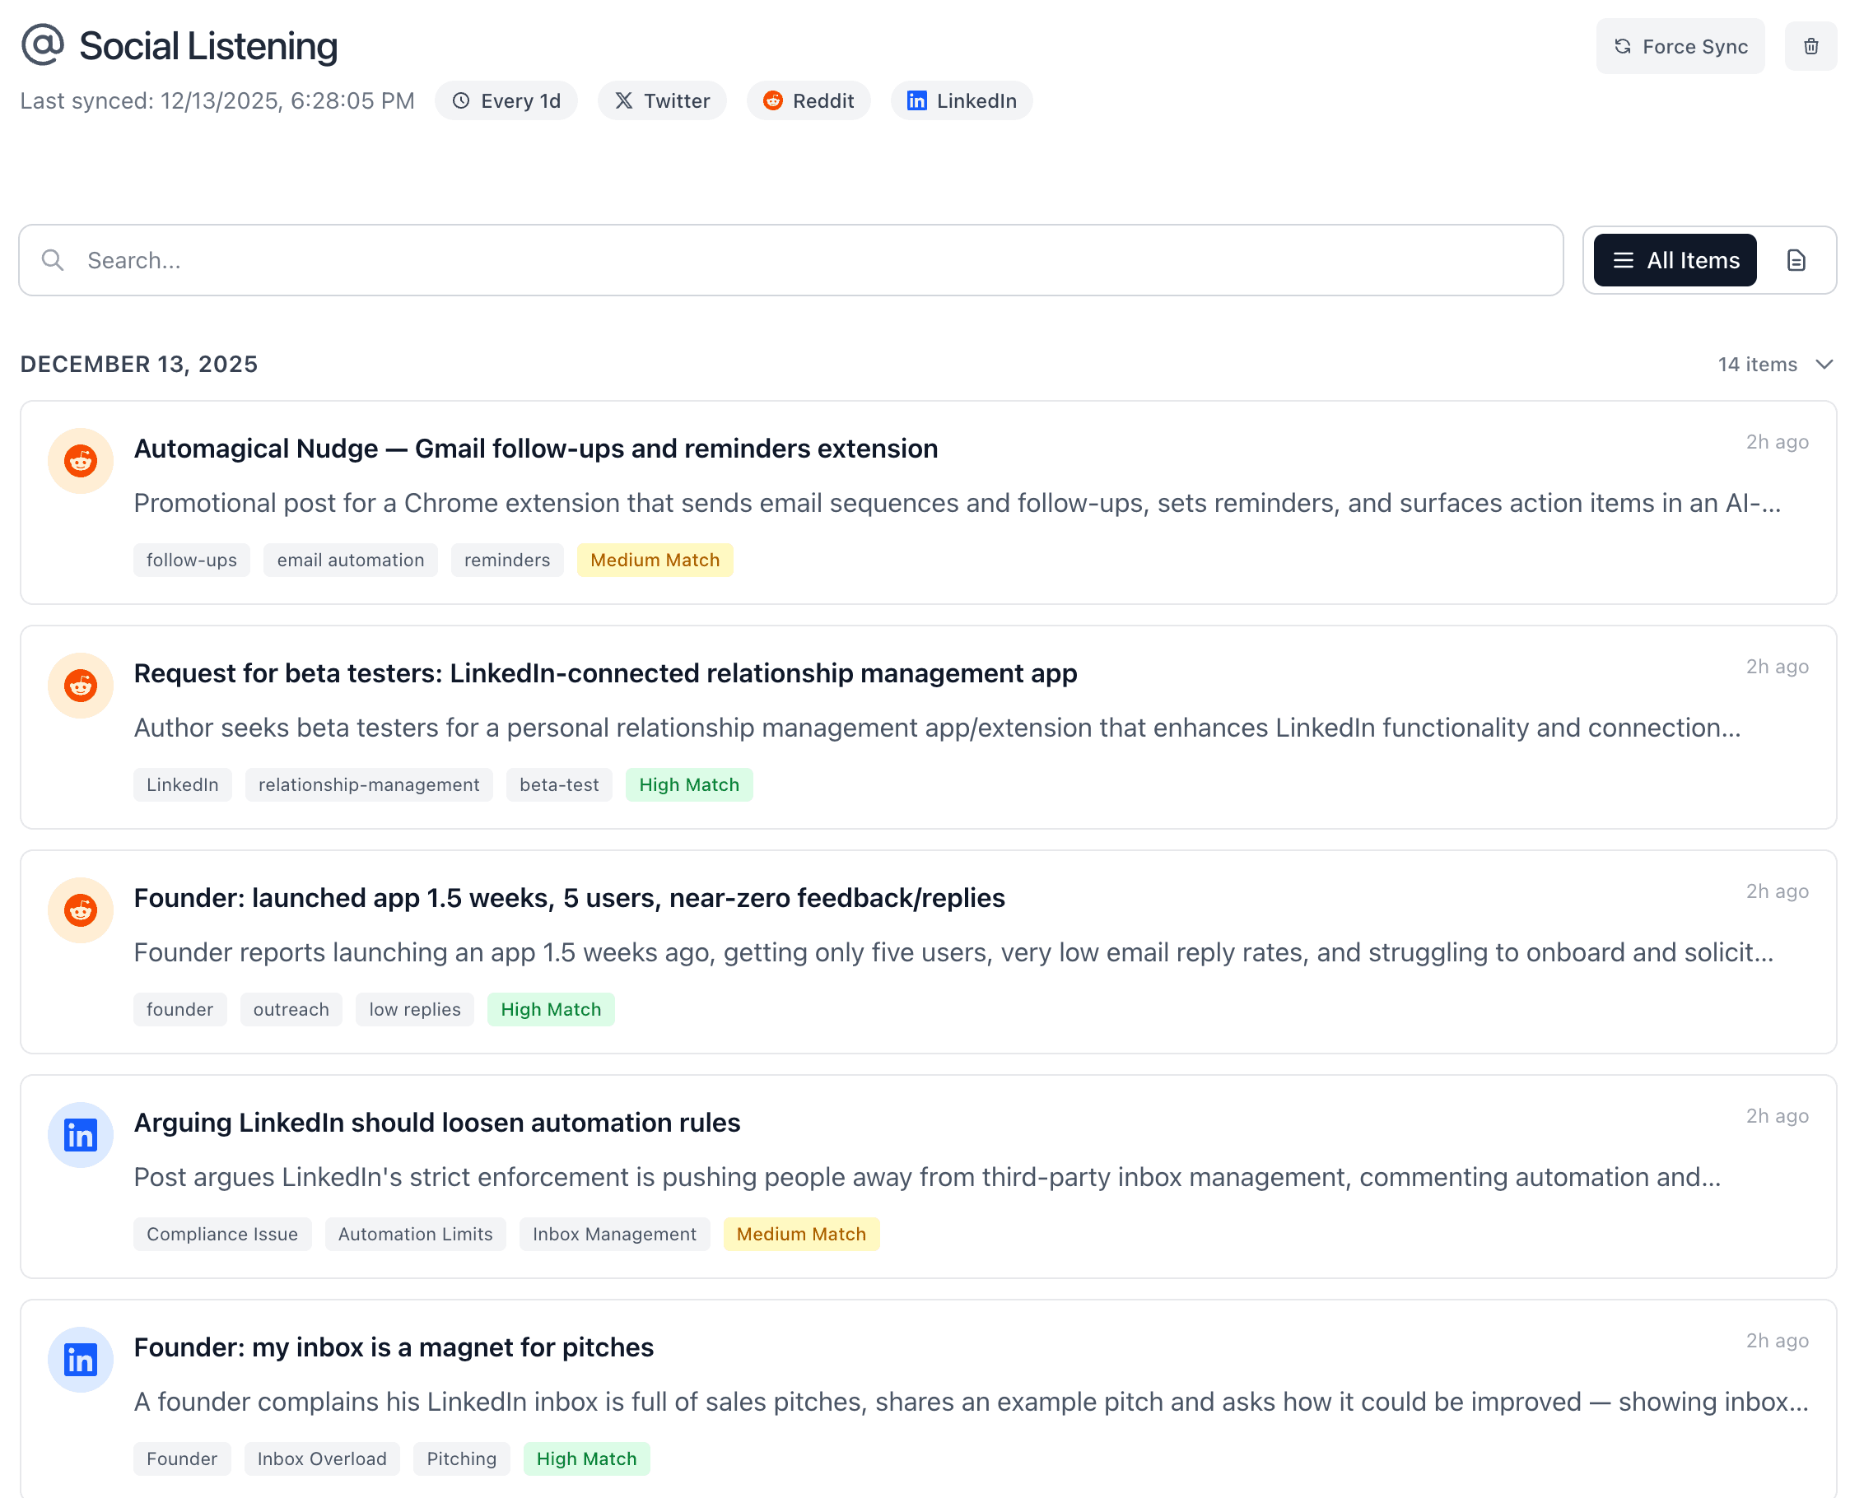Image resolution: width=1864 pixels, height=1498 pixels.
Task: Click the X logo in the Twitter chip
Action: 623,100
